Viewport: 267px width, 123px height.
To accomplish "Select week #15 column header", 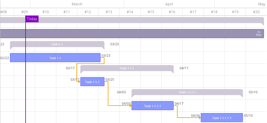I will click(151, 12).
